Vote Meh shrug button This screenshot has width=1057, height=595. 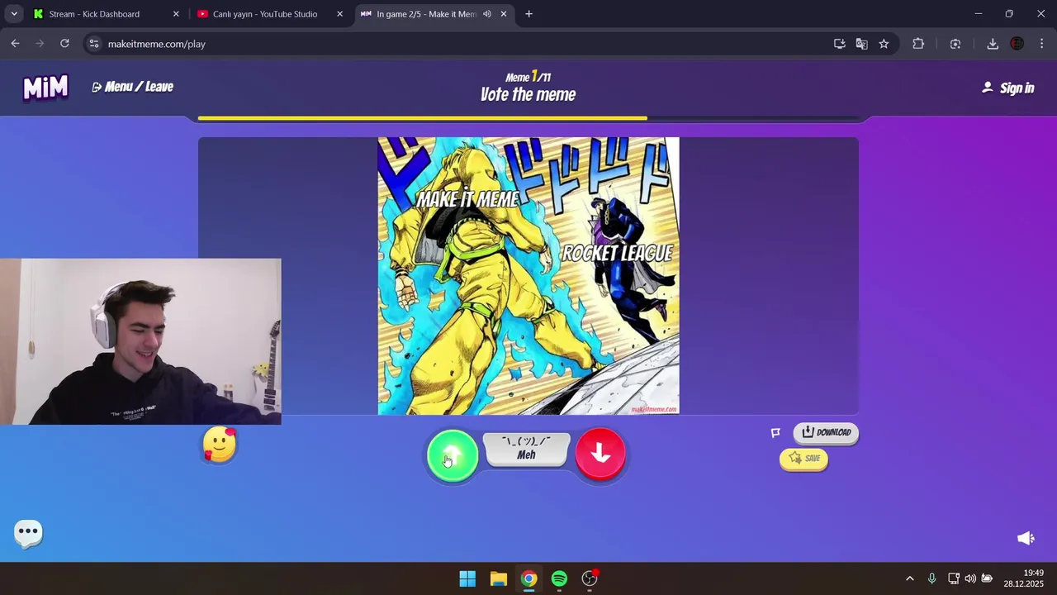pos(527,450)
